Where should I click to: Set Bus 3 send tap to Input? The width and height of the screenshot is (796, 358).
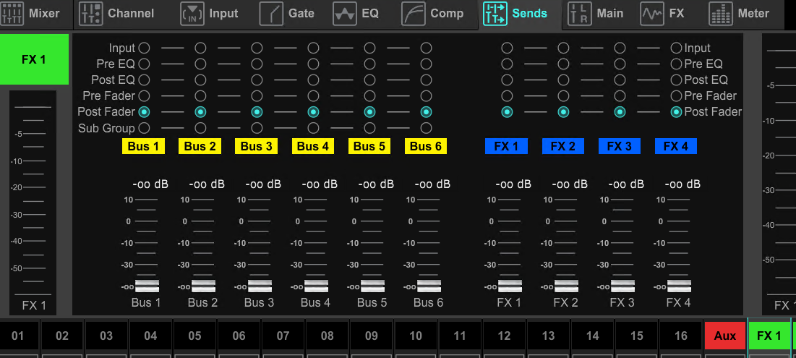(x=257, y=48)
